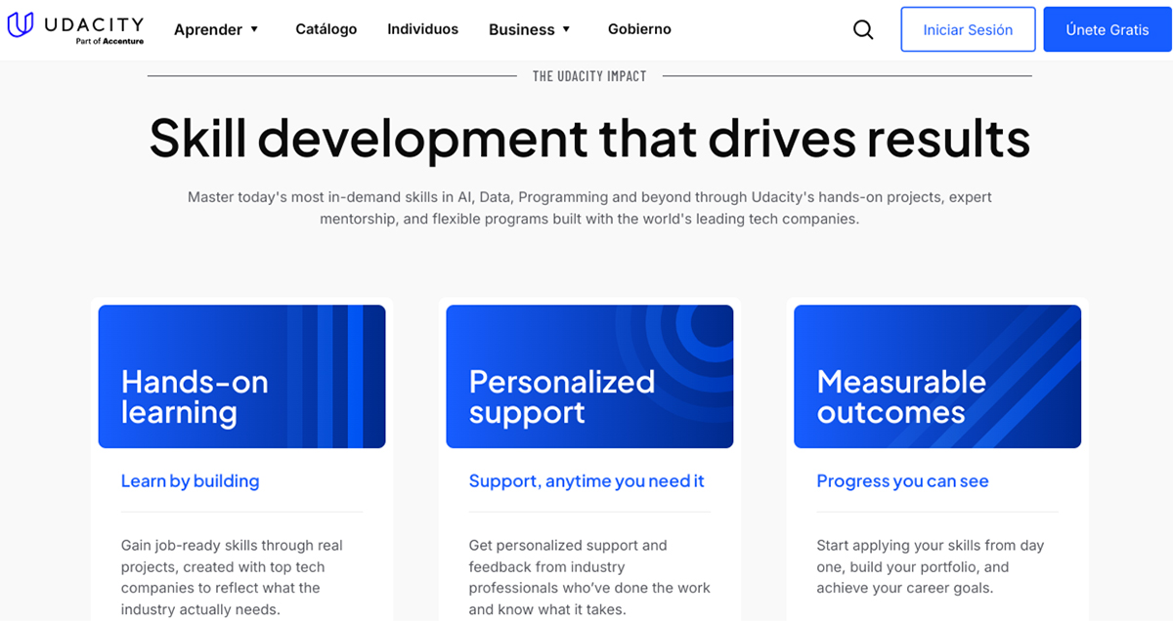Click the Iniciar Sesión button
This screenshot has height=621, width=1173.
click(968, 30)
